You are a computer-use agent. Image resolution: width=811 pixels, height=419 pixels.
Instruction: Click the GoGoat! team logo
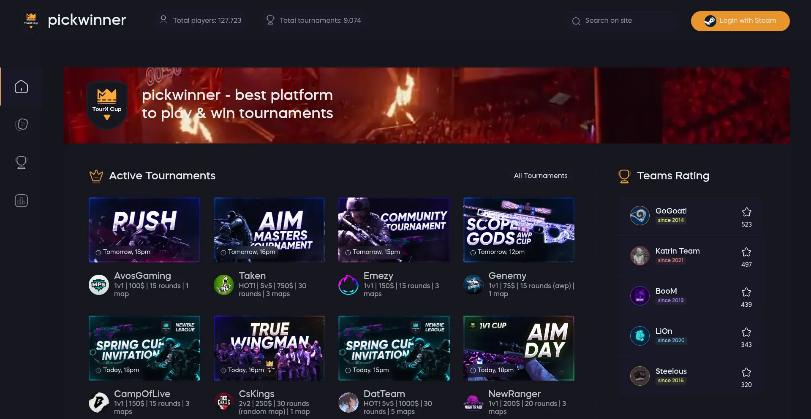coord(640,216)
